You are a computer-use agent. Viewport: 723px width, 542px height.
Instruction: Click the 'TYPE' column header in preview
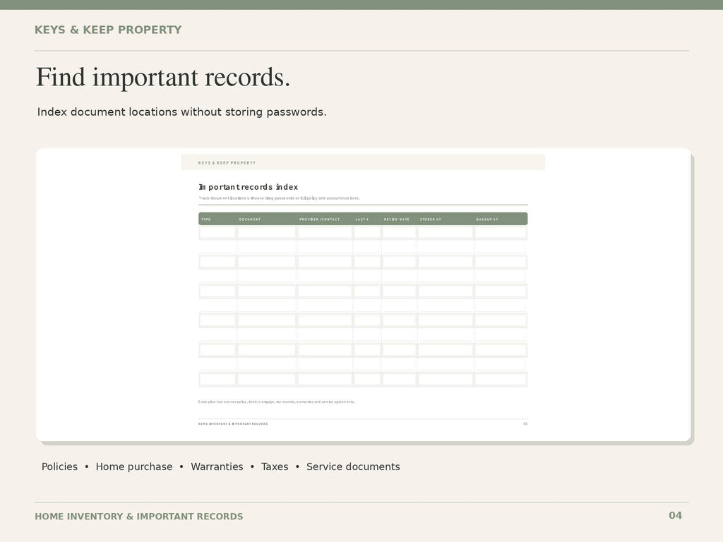[x=206, y=219]
